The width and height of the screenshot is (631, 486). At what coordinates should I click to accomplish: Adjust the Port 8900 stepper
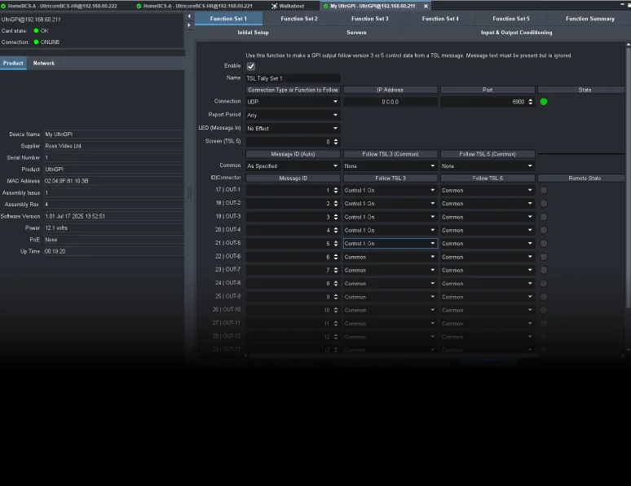pos(531,102)
